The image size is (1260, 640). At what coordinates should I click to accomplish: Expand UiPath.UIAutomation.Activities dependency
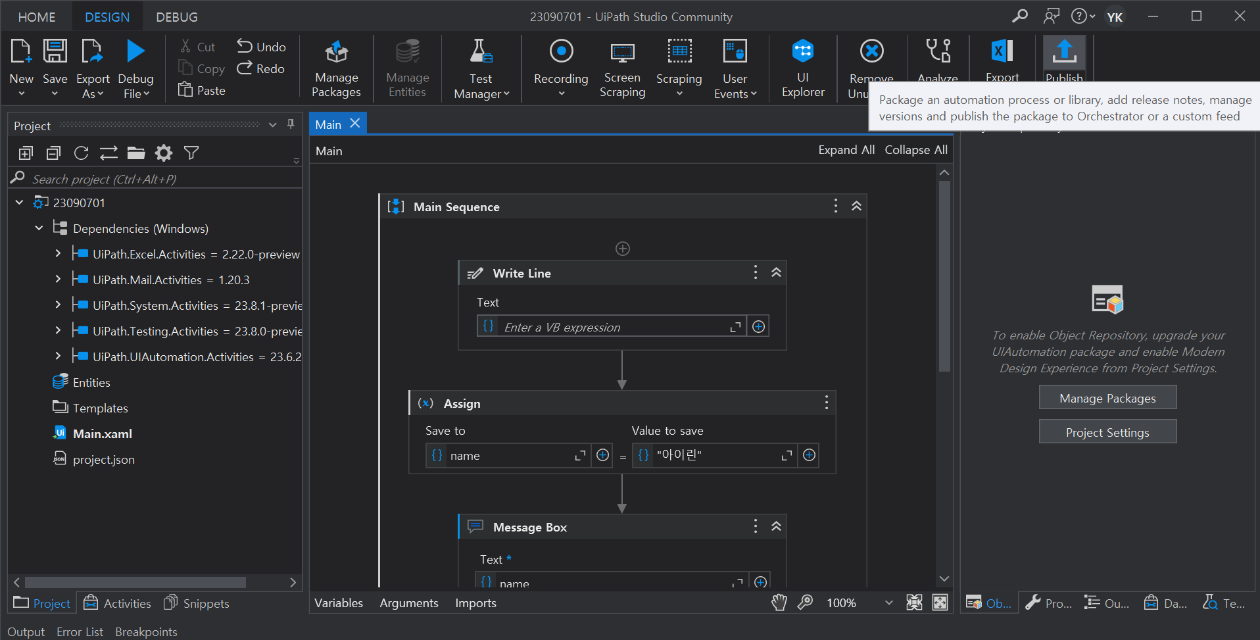[58, 356]
